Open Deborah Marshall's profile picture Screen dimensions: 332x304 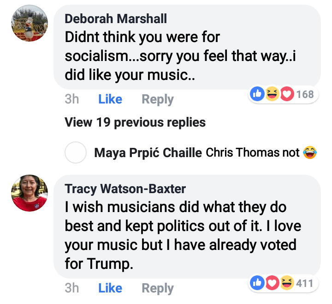(x=29, y=24)
